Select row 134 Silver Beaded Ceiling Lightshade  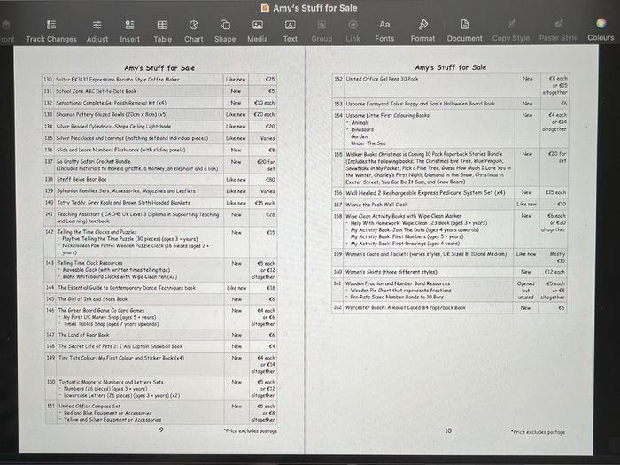[159, 127]
